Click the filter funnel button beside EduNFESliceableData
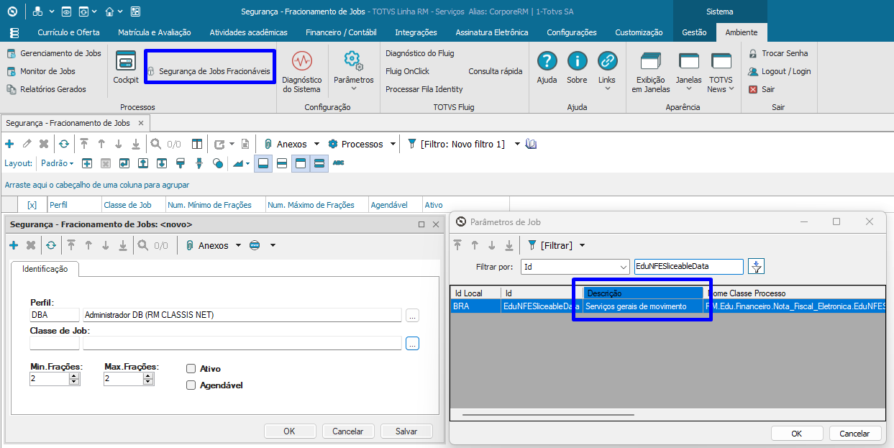The width and height of the screenshot is (894, 448). click(x=756, y=267)
